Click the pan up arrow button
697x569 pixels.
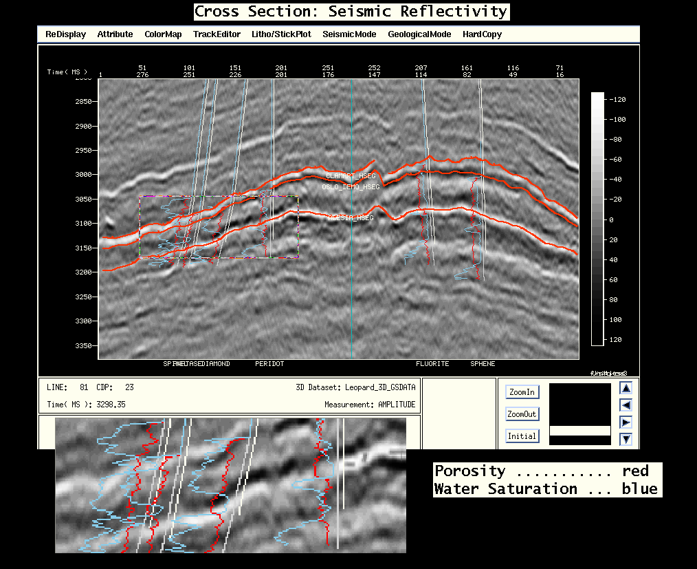pos(626,388)
